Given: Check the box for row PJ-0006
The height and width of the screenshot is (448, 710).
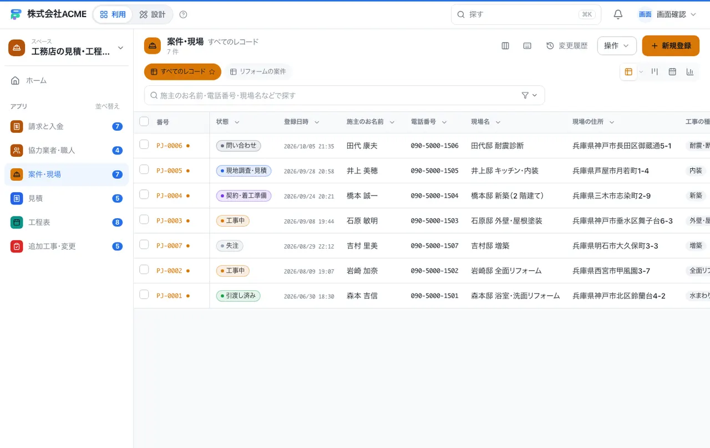Looking at the screenshot, I should pyautogui.click(x=144, y=145).
